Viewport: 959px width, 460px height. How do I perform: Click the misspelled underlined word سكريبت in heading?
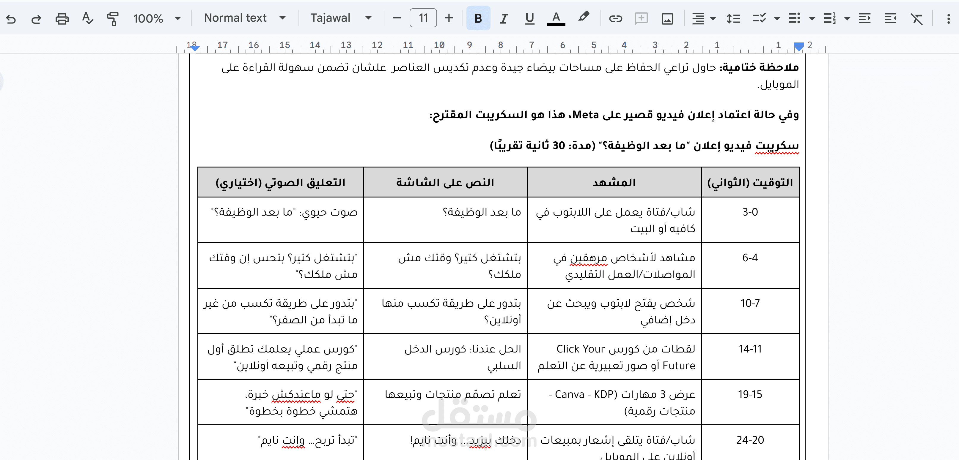777,146
